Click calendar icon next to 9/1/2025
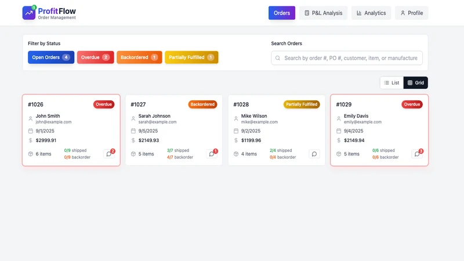The height and width of the screenshot is (261, 464). click(x=31, y=131)
